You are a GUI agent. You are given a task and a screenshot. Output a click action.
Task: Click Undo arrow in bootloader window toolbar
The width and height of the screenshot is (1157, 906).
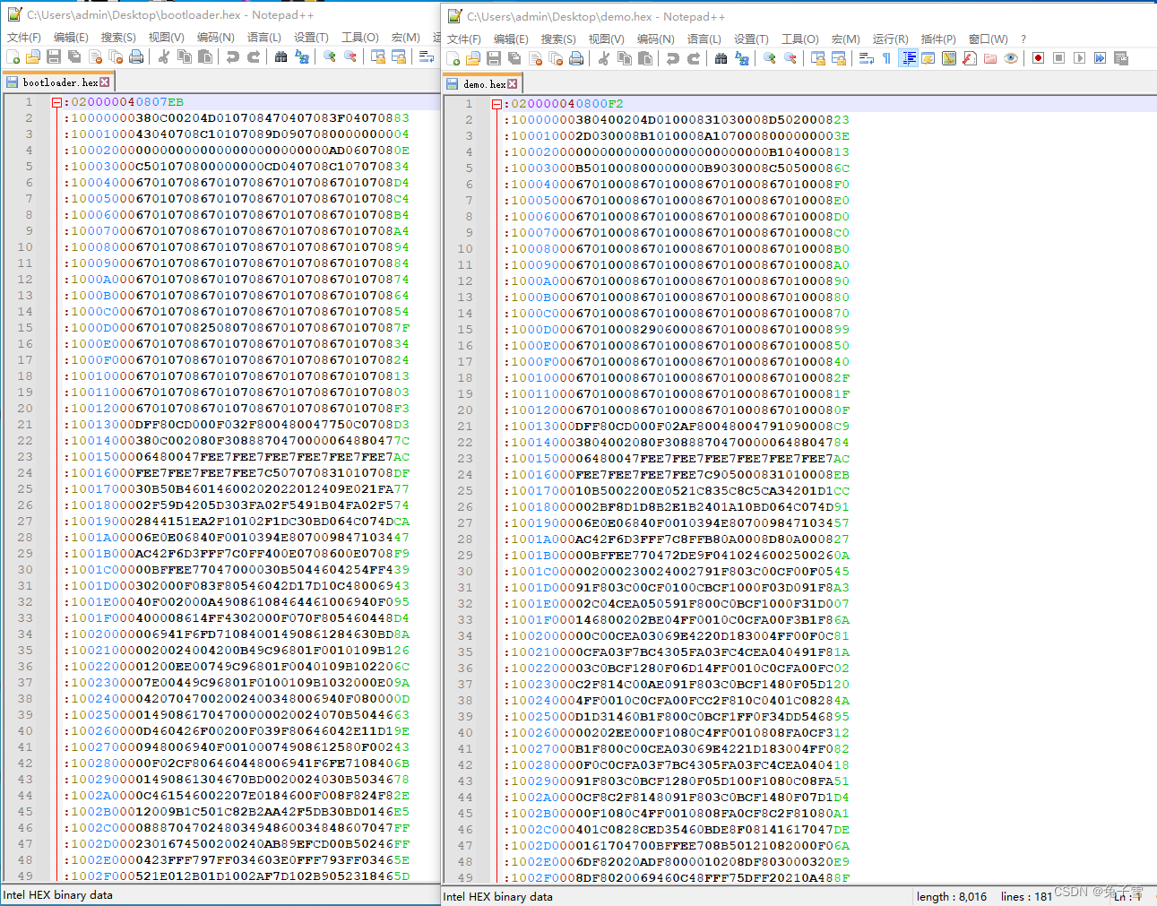click(233, 56)
